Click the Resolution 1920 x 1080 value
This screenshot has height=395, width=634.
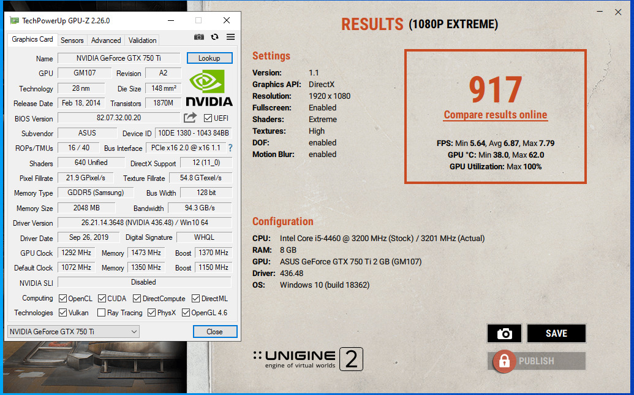pyautogui.click(x=330, y=96)
